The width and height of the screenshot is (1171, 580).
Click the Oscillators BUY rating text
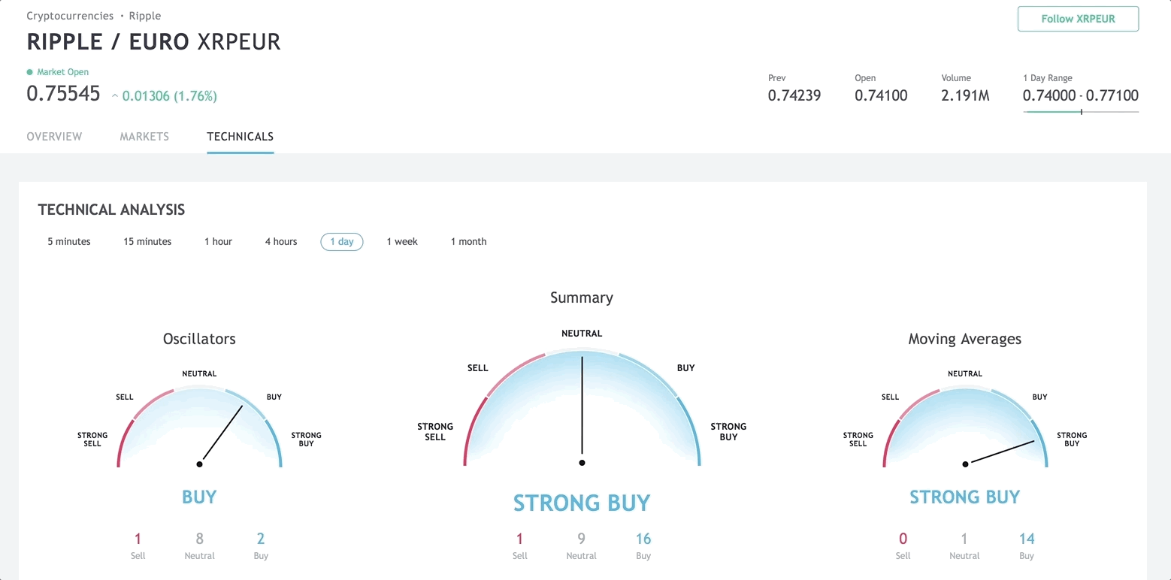pyautogui.click(x=199, y=497)
